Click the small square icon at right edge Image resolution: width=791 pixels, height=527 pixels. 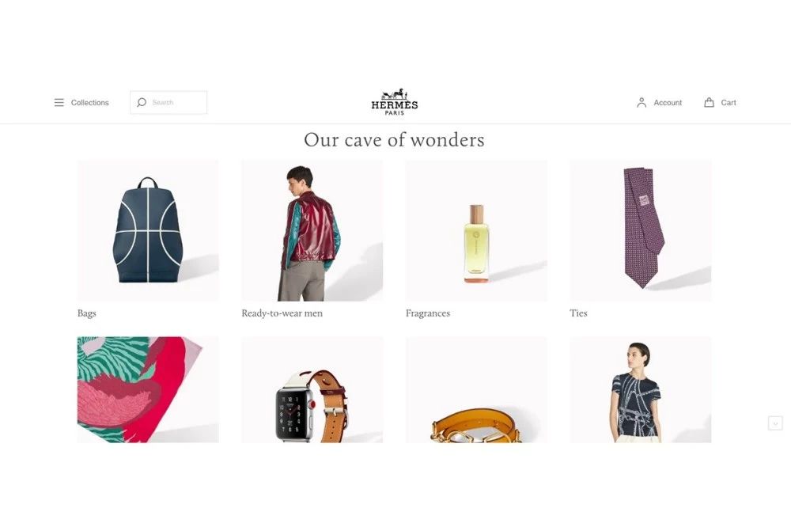(x=775, y=423)
